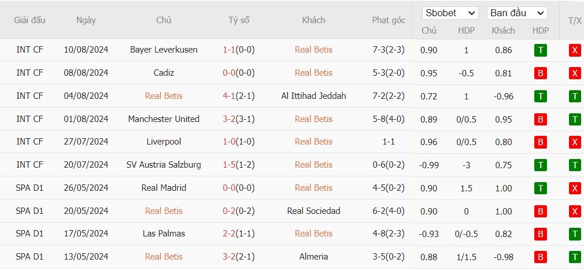Click the Tỷ số column header
Image resolution: width=584 pixels, height=270 pixels.
point(239,20)
